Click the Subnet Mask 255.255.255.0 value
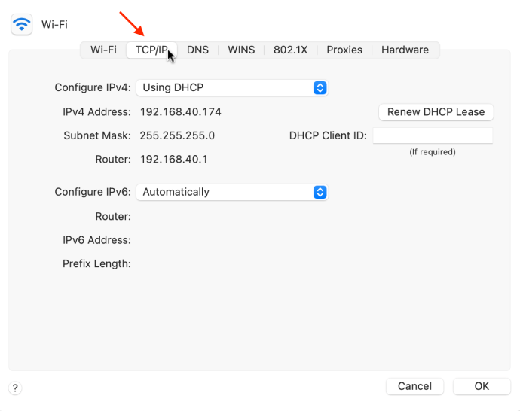This screenshot has width=520, height=411. pyautogui.click(x=177, y=135)
